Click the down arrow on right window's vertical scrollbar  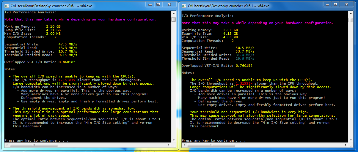[x=351, y=140]
